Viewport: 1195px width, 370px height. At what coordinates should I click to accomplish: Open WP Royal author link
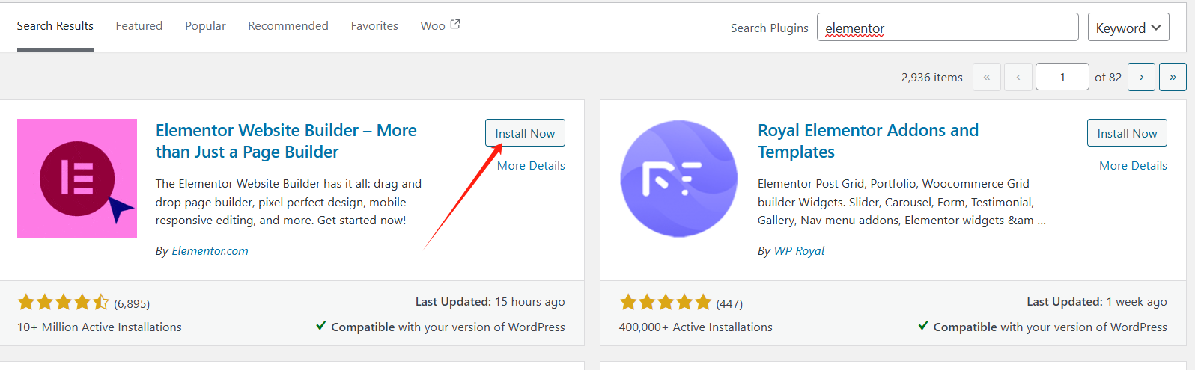[x=799, y=251]
